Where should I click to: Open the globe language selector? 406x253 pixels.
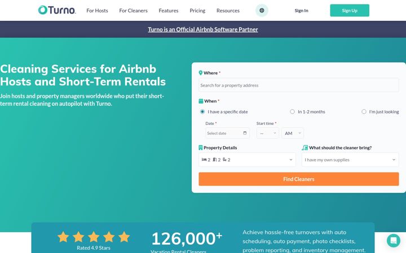point(262,10)
